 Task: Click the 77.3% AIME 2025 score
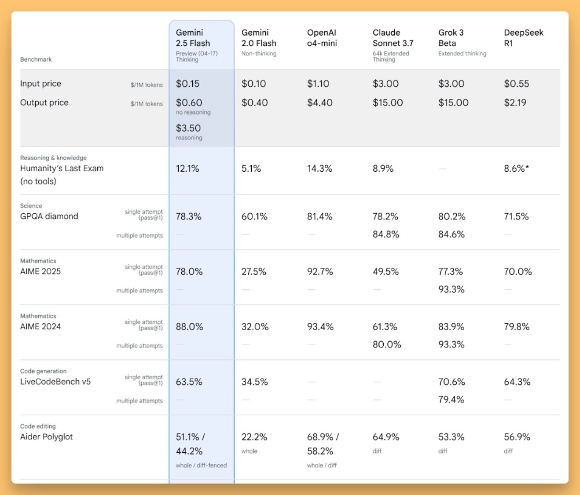tap(450, 272)
